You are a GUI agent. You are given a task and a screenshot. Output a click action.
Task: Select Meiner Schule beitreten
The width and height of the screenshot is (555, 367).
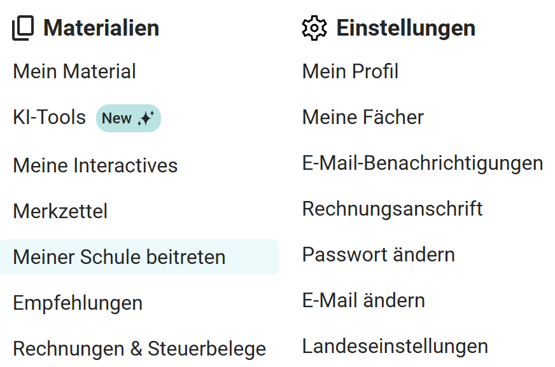pyautogui.click(x=119, y=257)
